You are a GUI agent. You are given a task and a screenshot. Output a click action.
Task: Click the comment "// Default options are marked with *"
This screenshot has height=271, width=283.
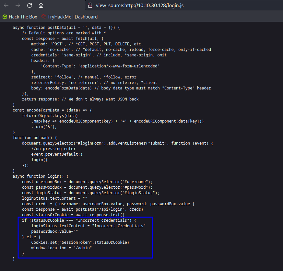pyautogui.click(x=64, y=33)
